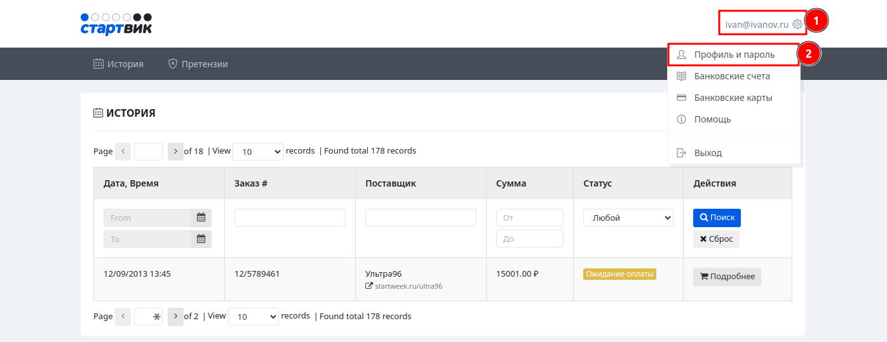This screenshot has width=887, height=342.
Task: Reset filters with the Сброс button
Action: 716,239
